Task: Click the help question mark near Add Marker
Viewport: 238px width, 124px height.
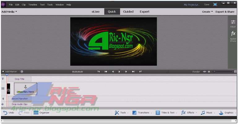Action: click(22, 72)
